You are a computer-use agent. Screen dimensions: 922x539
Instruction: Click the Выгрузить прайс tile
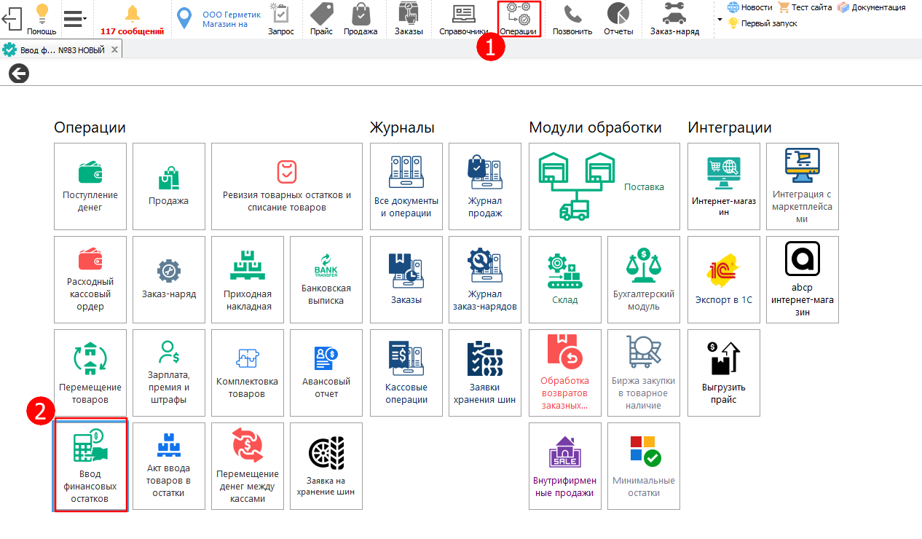[723, 373]
